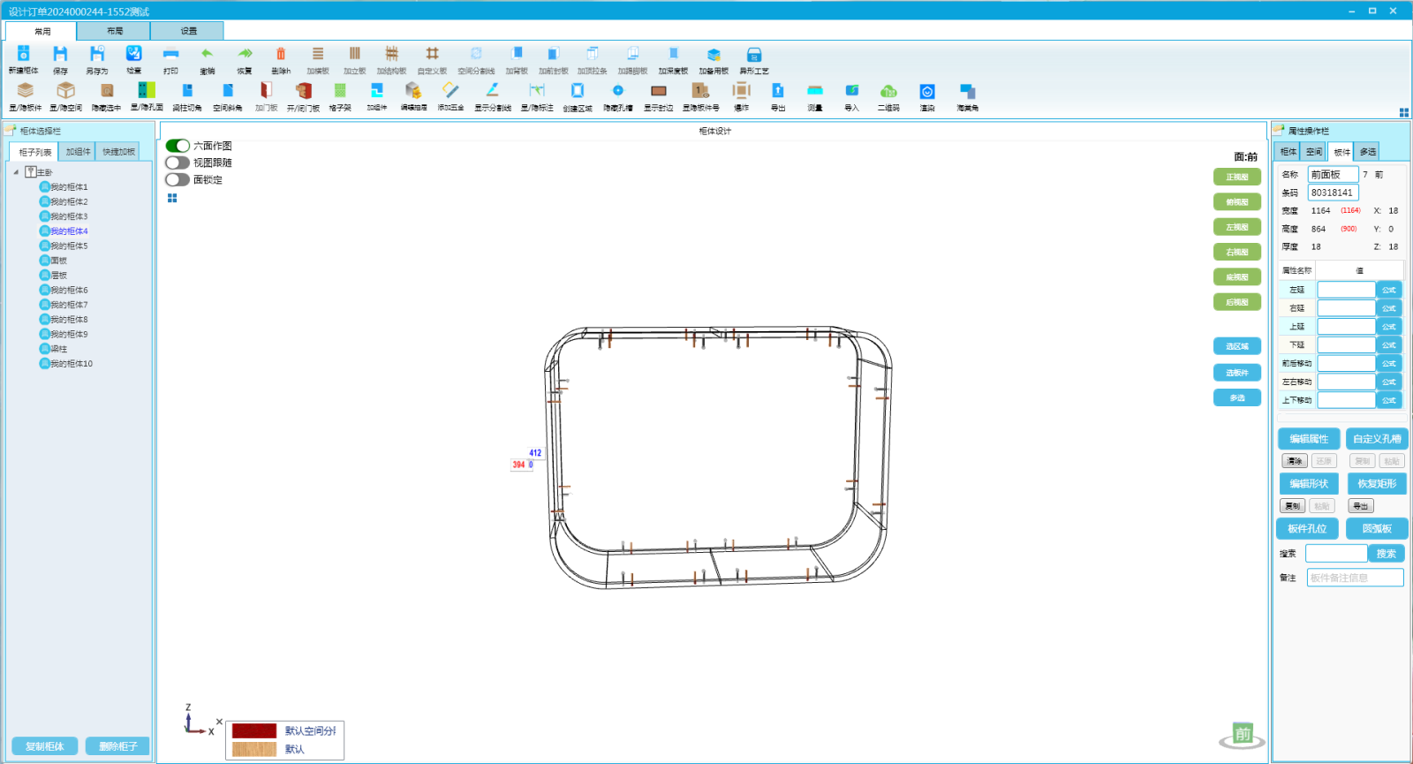Viewport: 1413px width, 764px height.
Task: Open the 多选 properties tab
Action: tap(1368, 152)
